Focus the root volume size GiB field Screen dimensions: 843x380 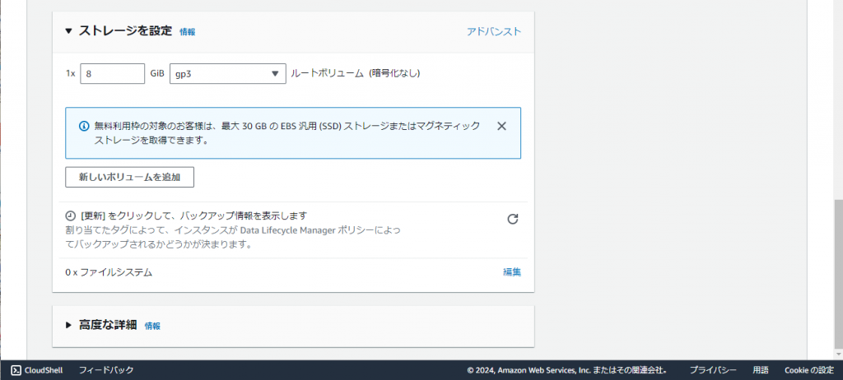pyautogui.click(x=113, y=74)
